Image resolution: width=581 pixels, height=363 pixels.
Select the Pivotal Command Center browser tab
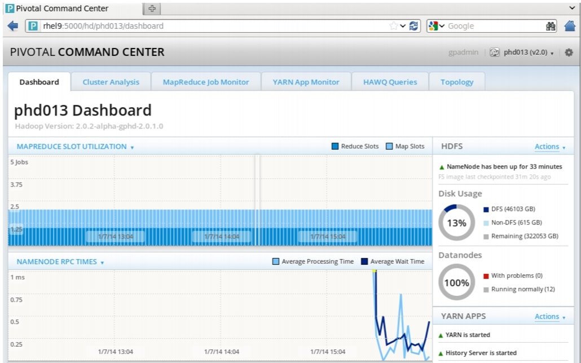coord(73,8)
